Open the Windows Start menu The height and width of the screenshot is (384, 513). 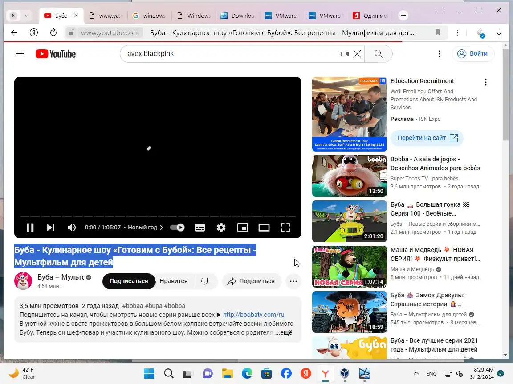click(x=149, y=373)
